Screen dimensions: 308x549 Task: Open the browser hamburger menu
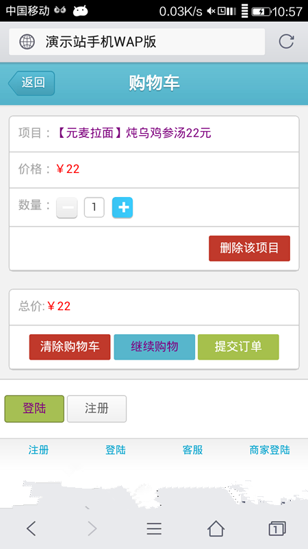pyautogui.click(x=154, y=528)
